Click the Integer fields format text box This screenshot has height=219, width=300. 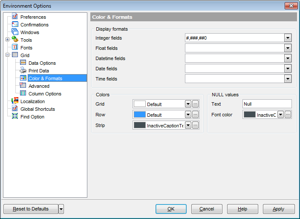[x=234, y=38]
